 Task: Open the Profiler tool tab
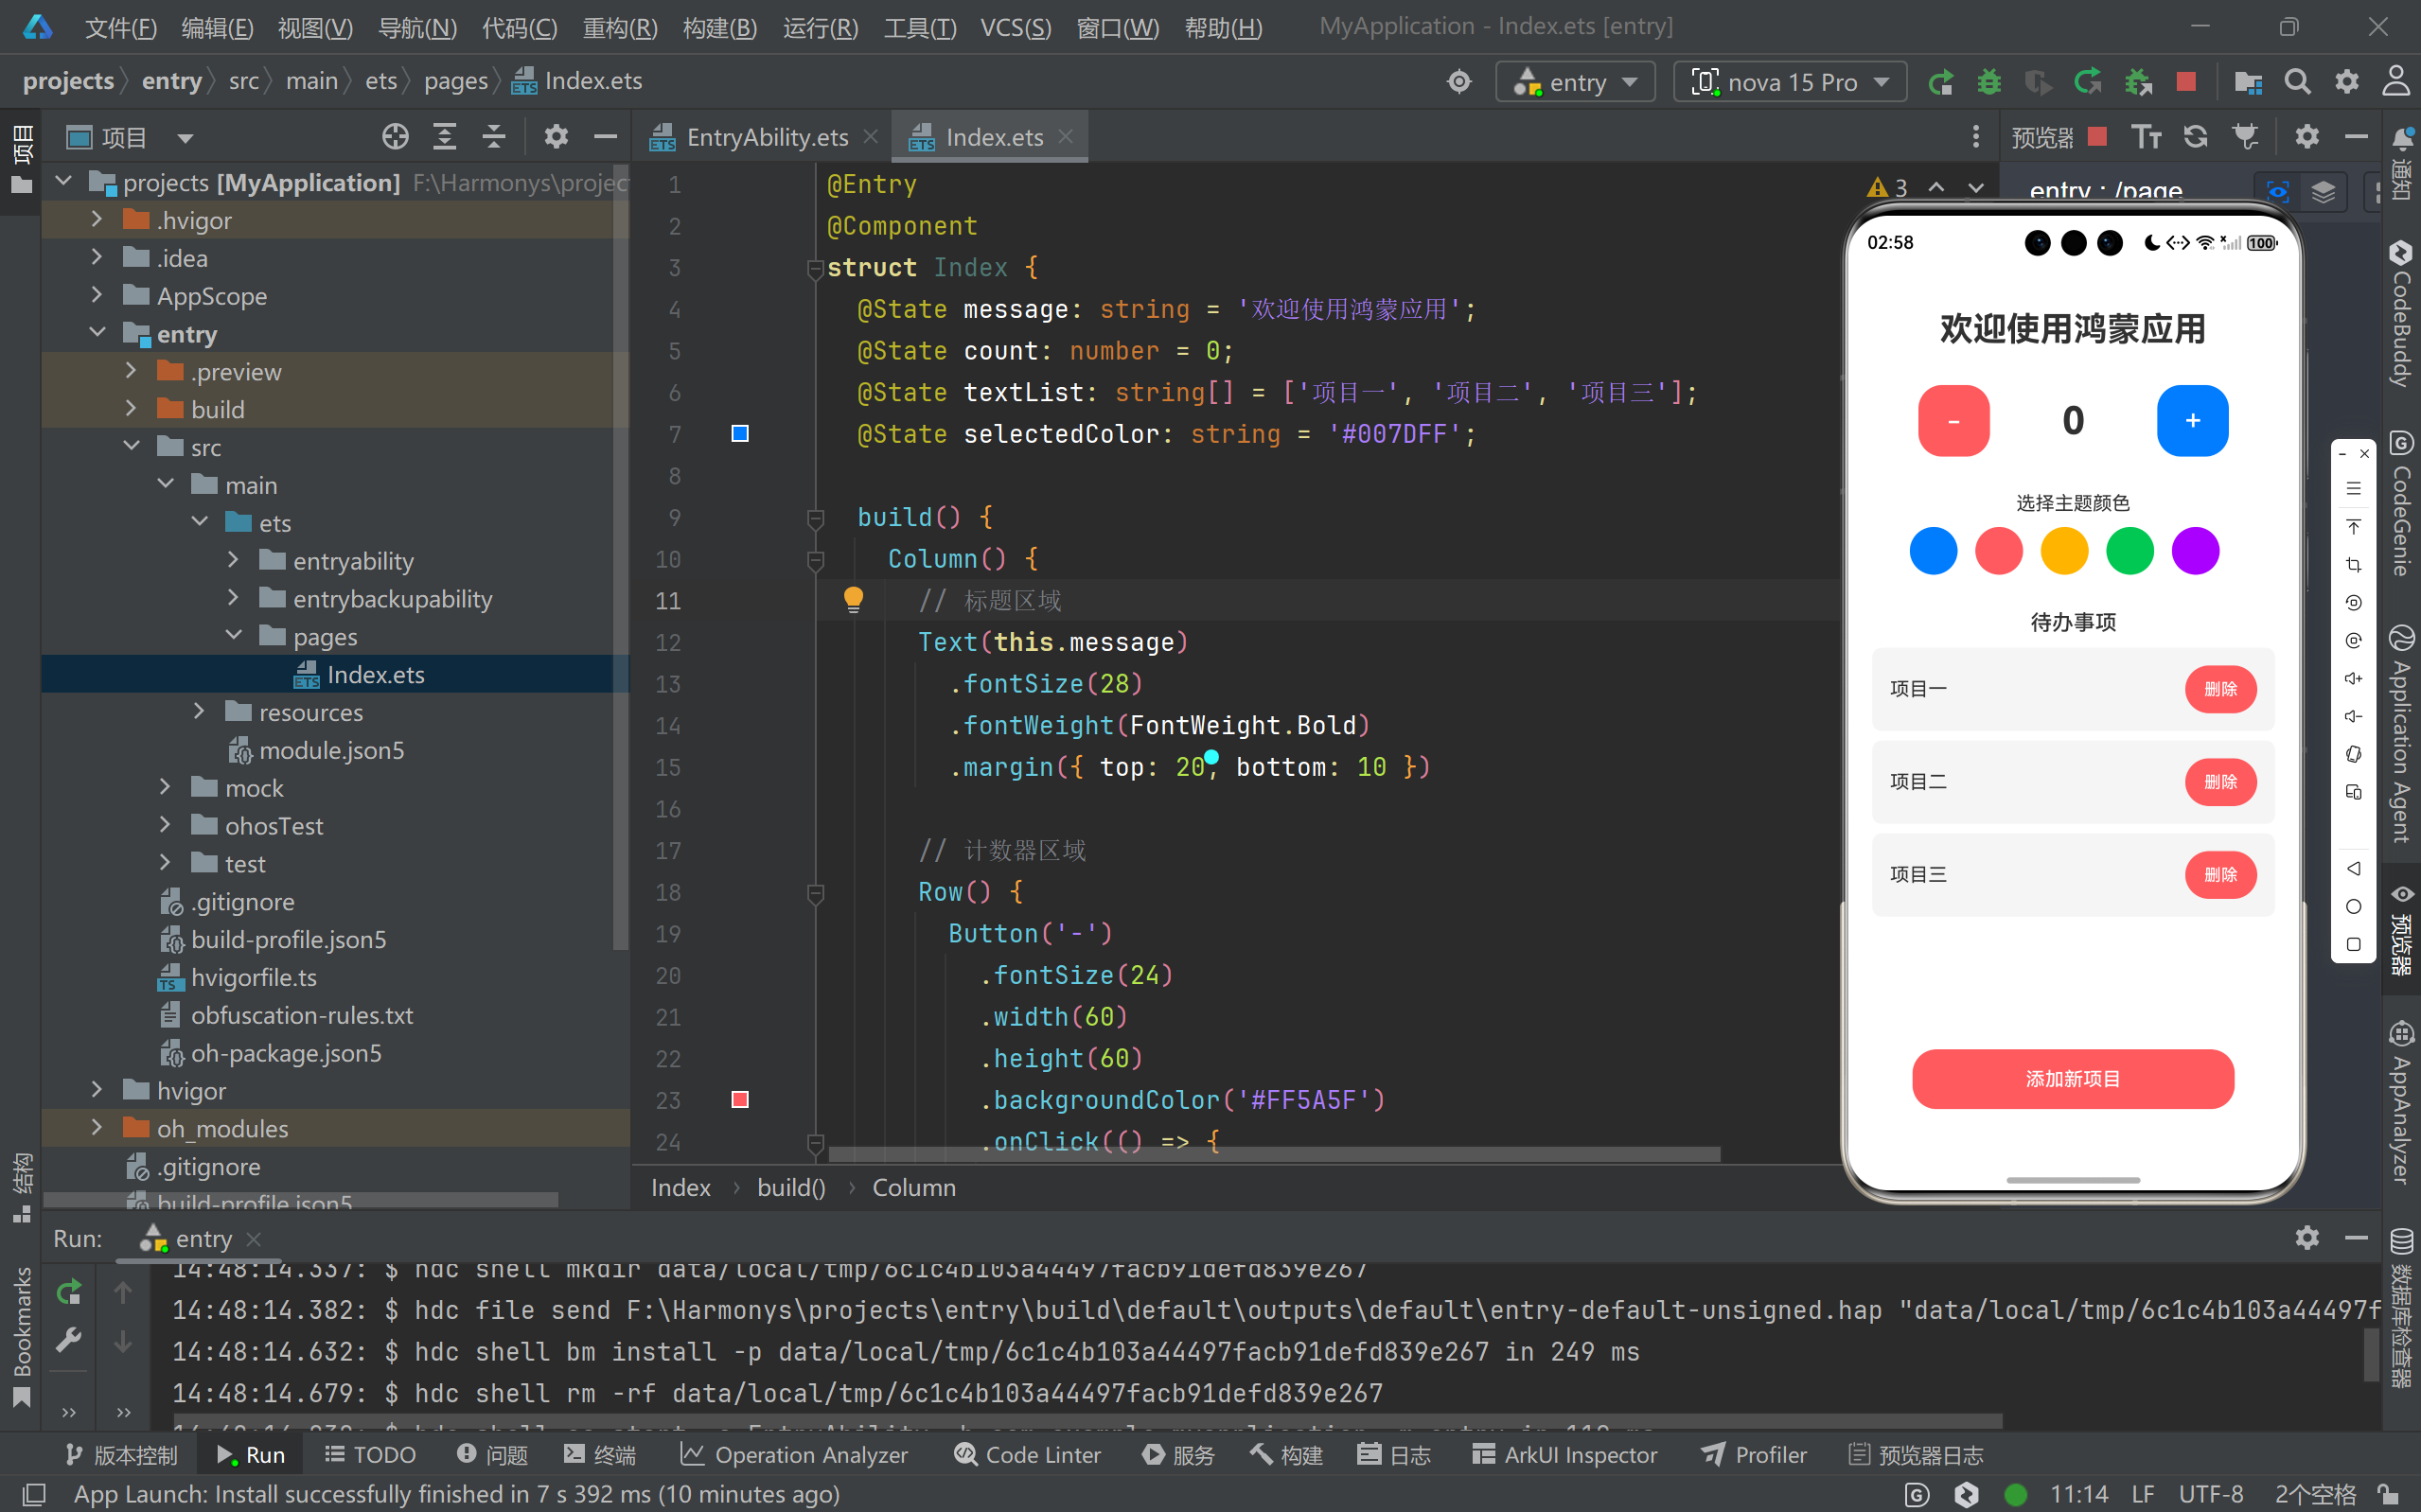[x=1754, y=1455]
